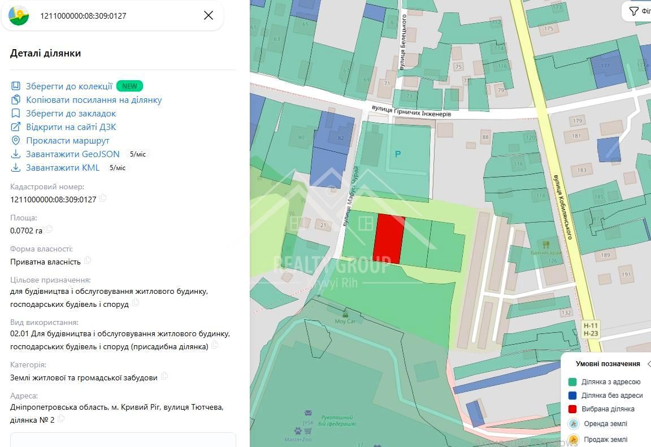Click the external-link icon by Відкрити на сайті ДЗК
Image resolution: width=651 pixels, height=447 pixels.
(16, 127)
